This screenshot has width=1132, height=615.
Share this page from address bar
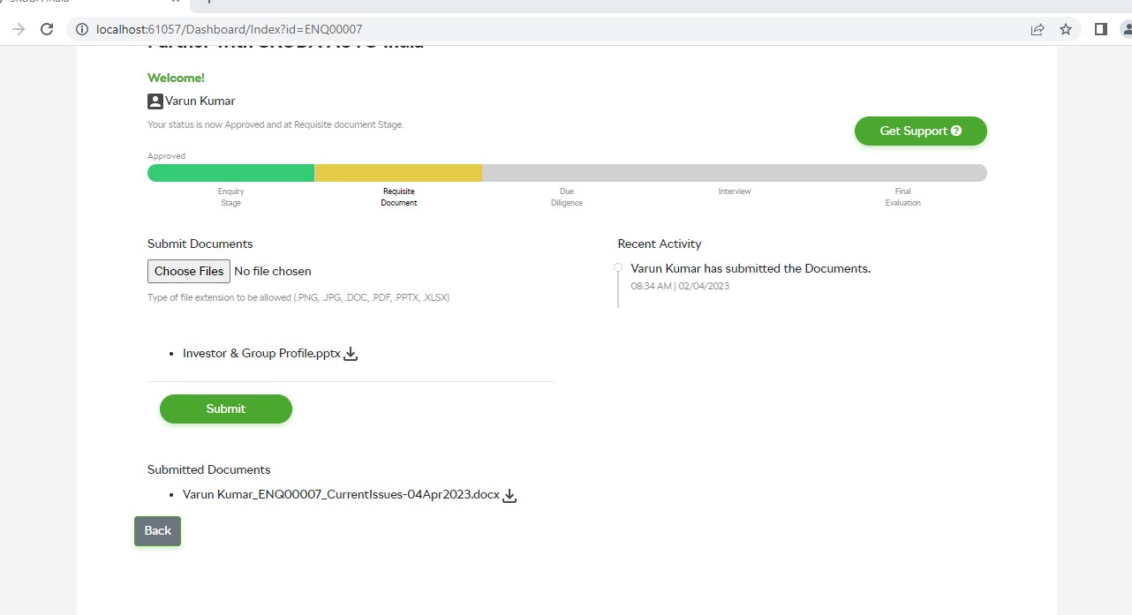coord(1038,29)
